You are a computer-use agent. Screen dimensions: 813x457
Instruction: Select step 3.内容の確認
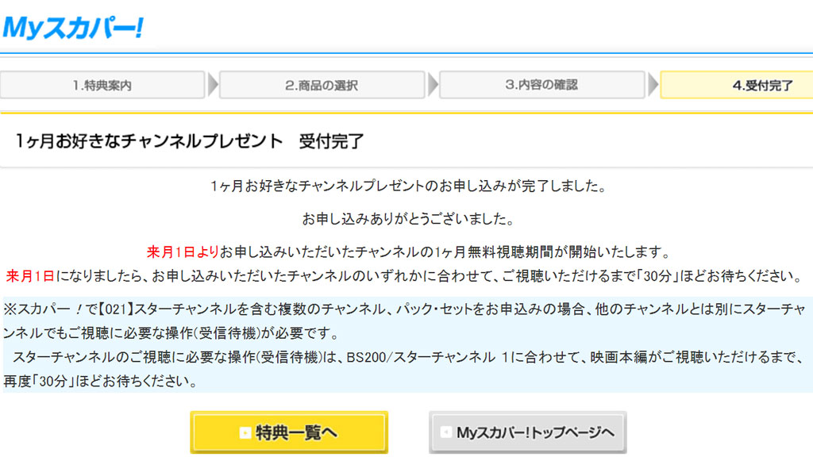pos(541,85)
